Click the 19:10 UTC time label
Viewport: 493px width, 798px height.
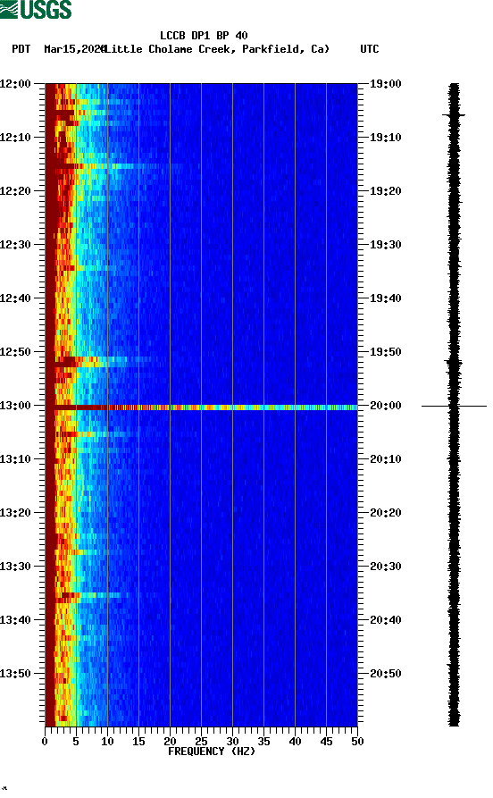click(386, 138)
